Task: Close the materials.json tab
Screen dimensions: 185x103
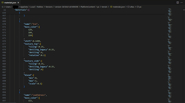Action: pyautogui.click(x=18, y=2)
